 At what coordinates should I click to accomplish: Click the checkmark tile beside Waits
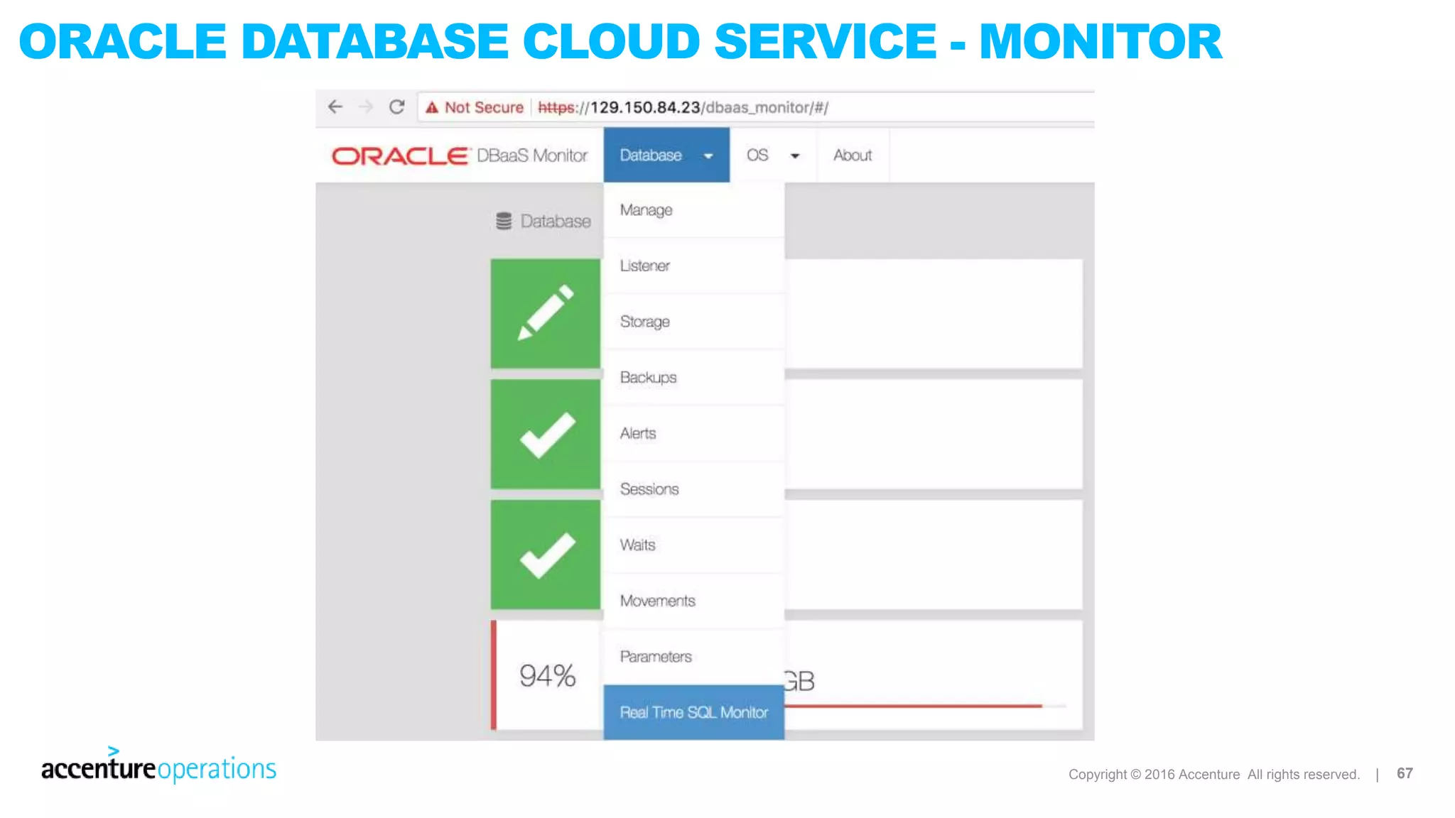546,555
